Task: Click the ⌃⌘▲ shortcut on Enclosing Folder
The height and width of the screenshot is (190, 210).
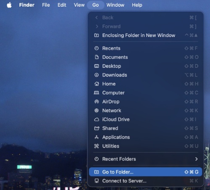Action: pos(191,35)
